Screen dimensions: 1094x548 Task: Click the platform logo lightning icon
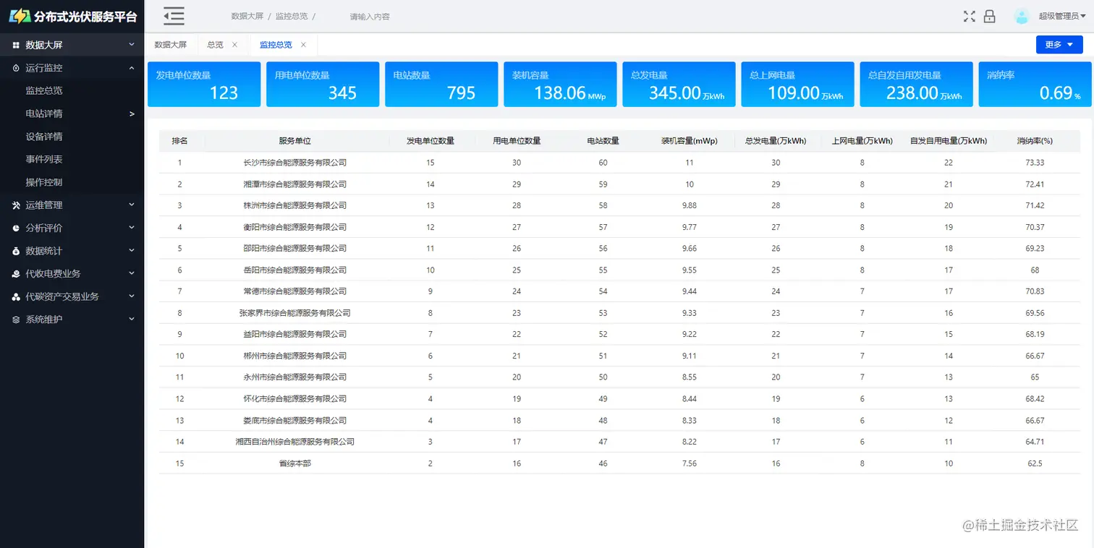coord(20,16)
